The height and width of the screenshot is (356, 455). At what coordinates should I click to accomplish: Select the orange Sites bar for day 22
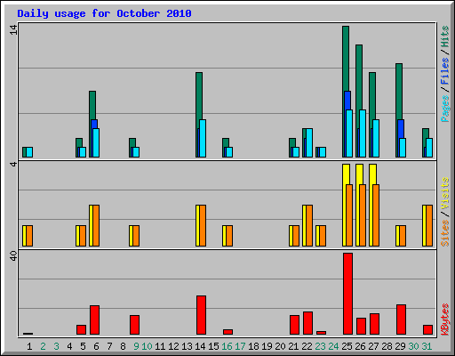pyautogui.click(x=309, y=225)
